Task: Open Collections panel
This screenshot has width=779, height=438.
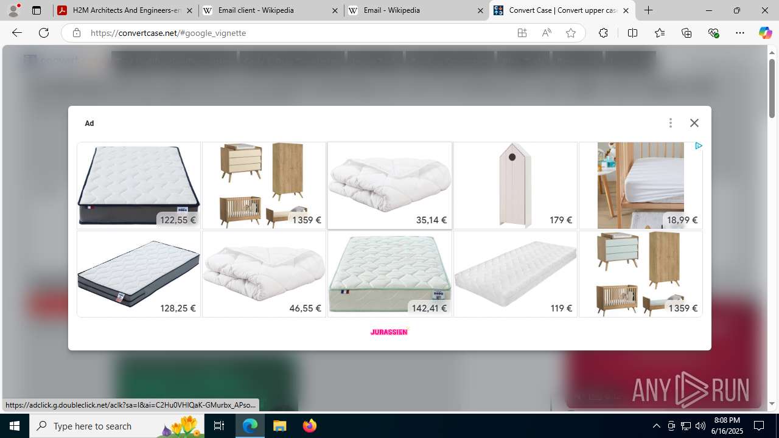Action: click(x=686, y=33)
